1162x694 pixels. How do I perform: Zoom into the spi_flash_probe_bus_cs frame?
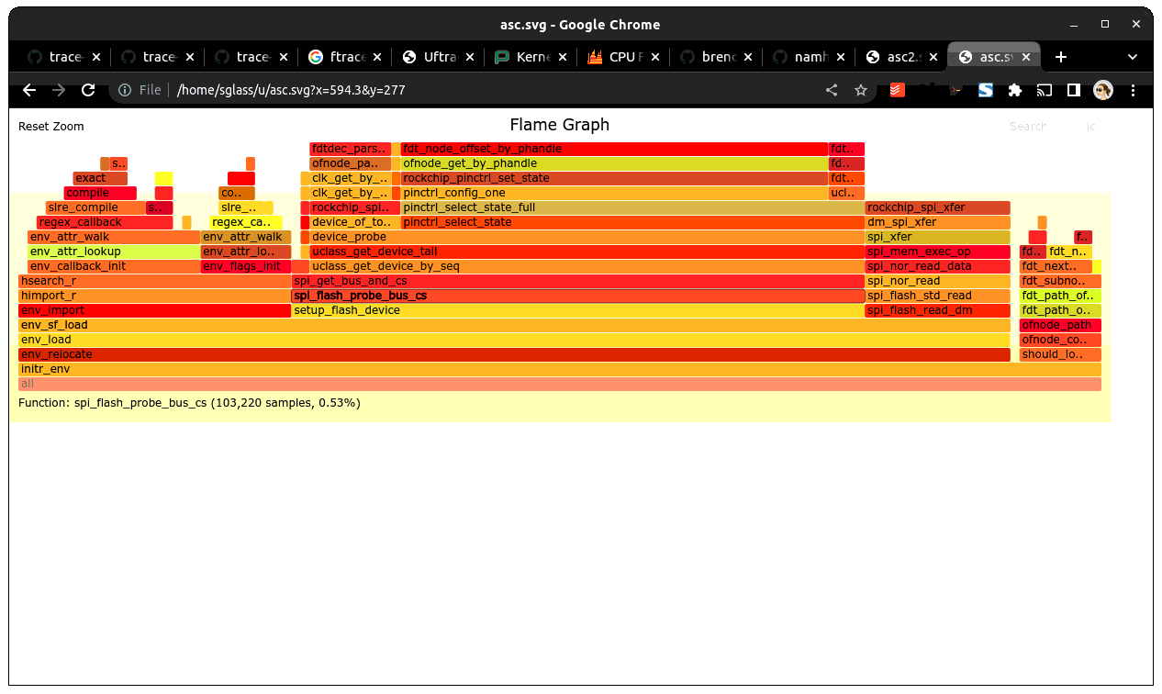coord(358,295)
